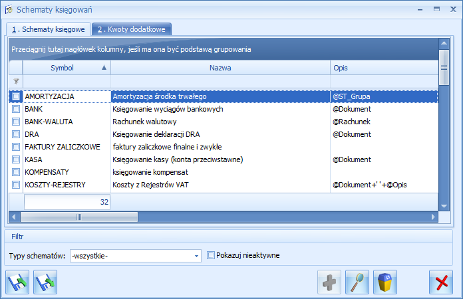The width and height of the screenshot is (463, 299).
Task: Tick the checkbox for AMORTYZACJA row
Action: coord(16,96)
